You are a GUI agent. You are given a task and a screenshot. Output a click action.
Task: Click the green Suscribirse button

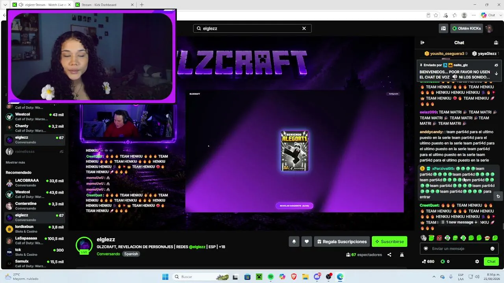pos(389,242)
